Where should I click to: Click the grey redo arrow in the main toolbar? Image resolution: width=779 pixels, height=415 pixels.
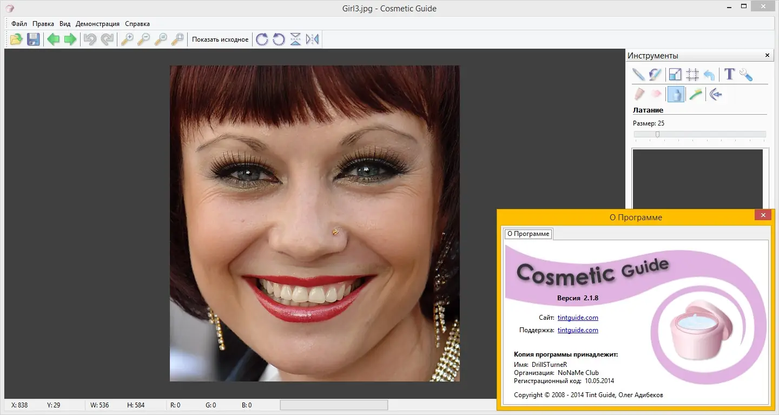pyautogui.click(x=107, y=39)
